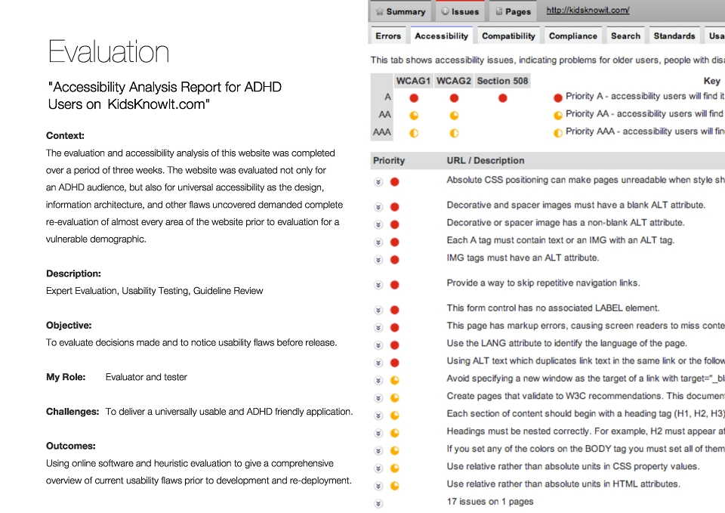Open the Search sub-tab
The image size is (725, 513).
[x=625, y=36]
